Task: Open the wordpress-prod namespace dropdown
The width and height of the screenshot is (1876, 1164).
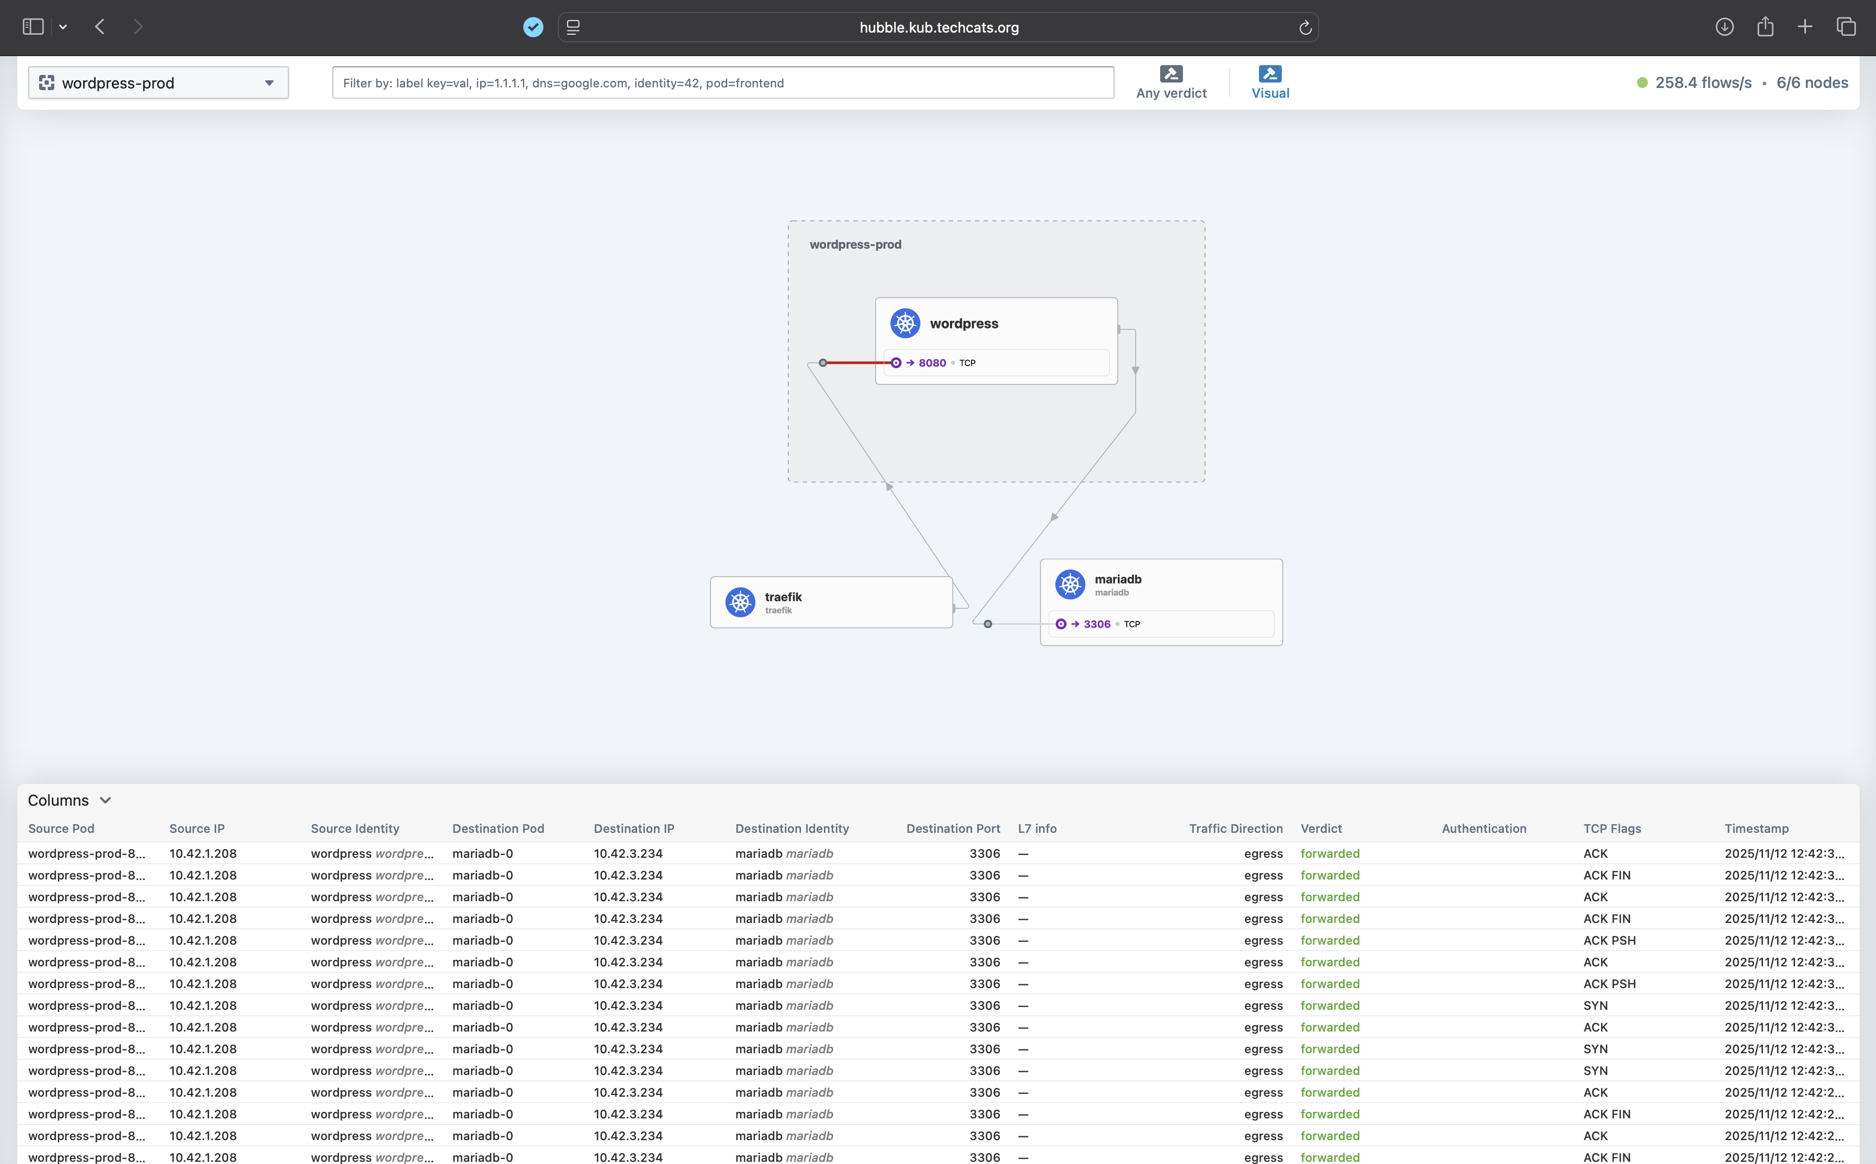Action: tap(158, 83)
